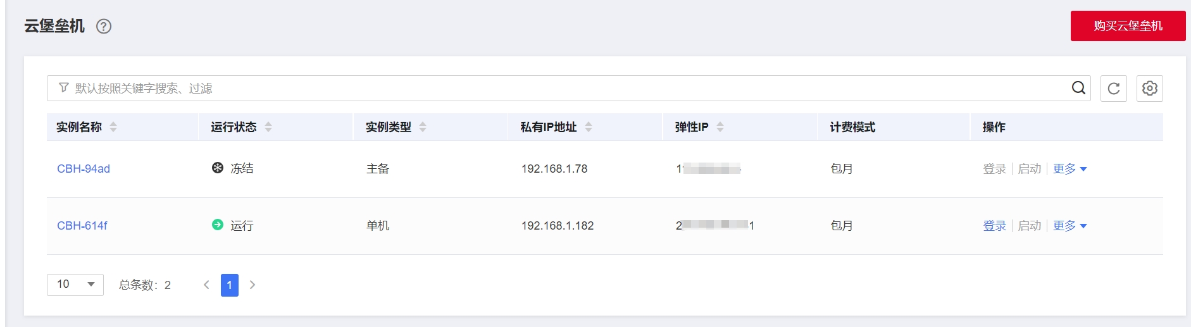Open the page size dropdown
Viewport: 1191px width, 327px height.
pos(75,285)
